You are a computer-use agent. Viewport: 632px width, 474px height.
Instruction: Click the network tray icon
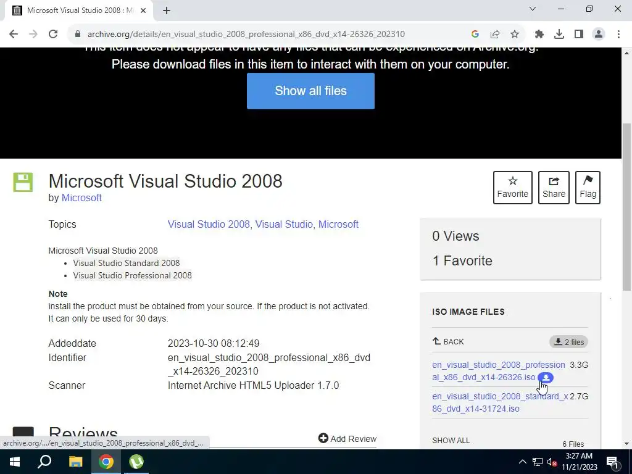click(538, 462)
